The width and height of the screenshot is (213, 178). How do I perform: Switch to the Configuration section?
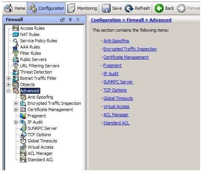46,8
